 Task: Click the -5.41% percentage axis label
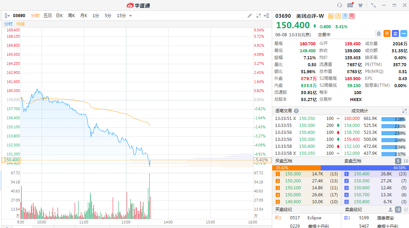(x=262, y=160)
